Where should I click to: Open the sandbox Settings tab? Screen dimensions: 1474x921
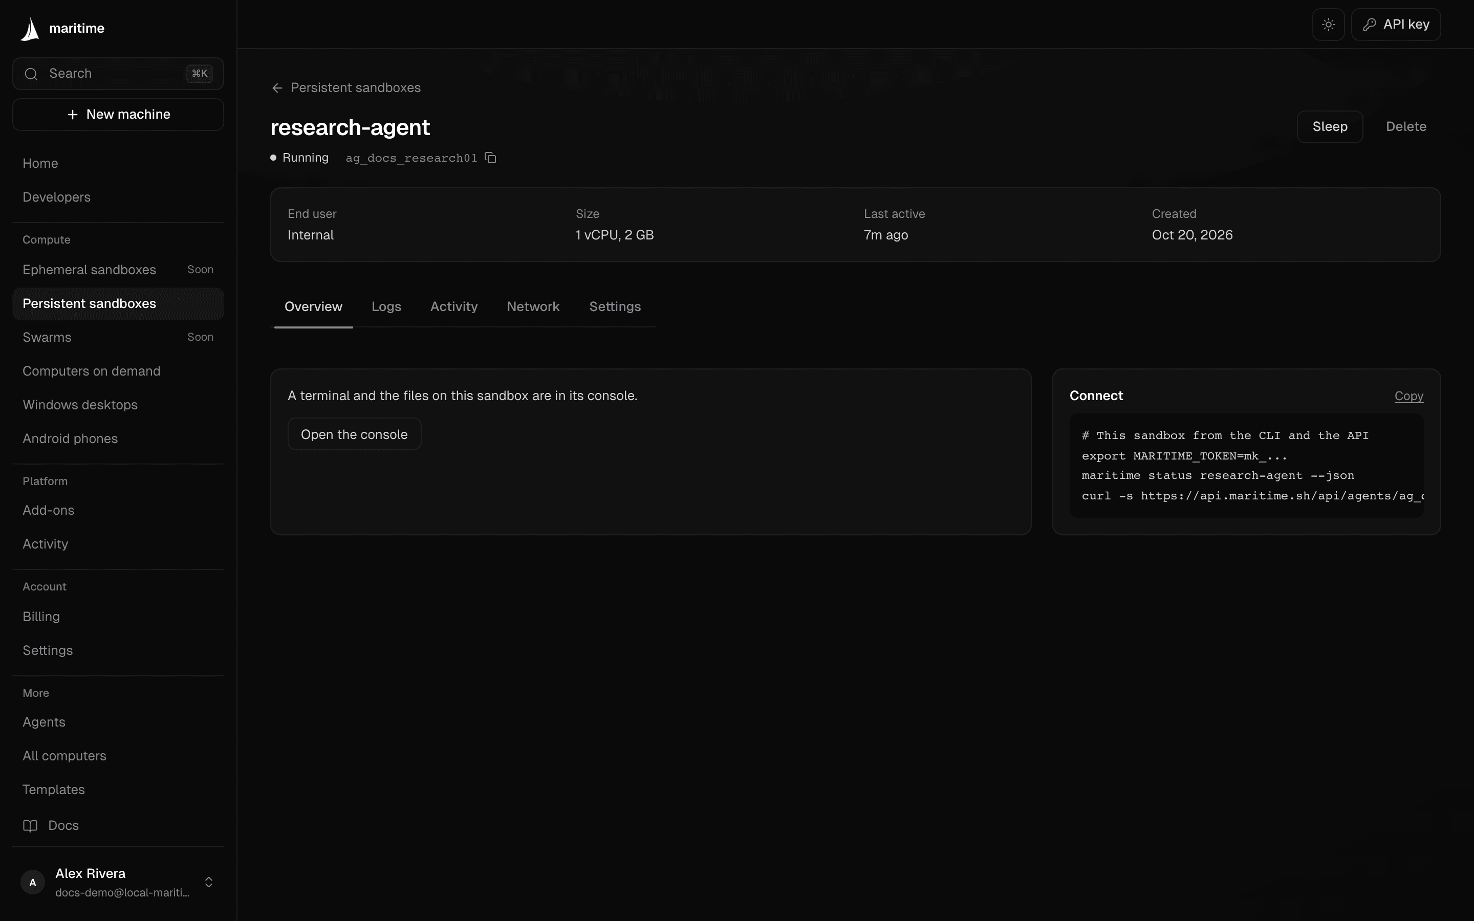click(x=615, y=306)
